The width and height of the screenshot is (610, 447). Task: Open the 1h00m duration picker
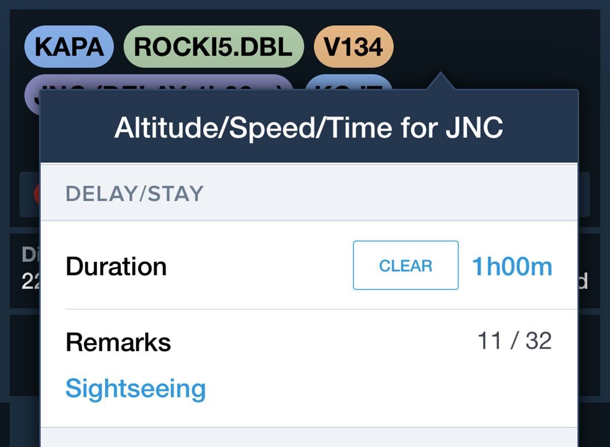click(x=512, y=266)
